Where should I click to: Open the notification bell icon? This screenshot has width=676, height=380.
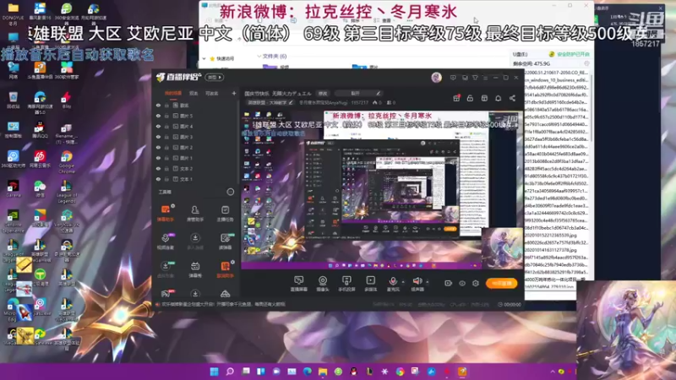click(x=498, y=98)
